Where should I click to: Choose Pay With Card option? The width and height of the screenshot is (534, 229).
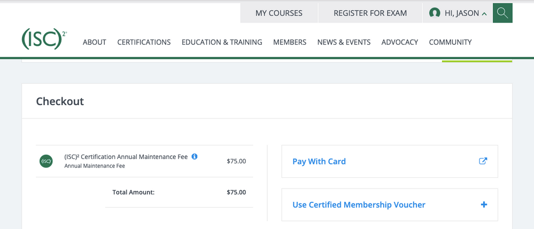[x=319, y=161]
